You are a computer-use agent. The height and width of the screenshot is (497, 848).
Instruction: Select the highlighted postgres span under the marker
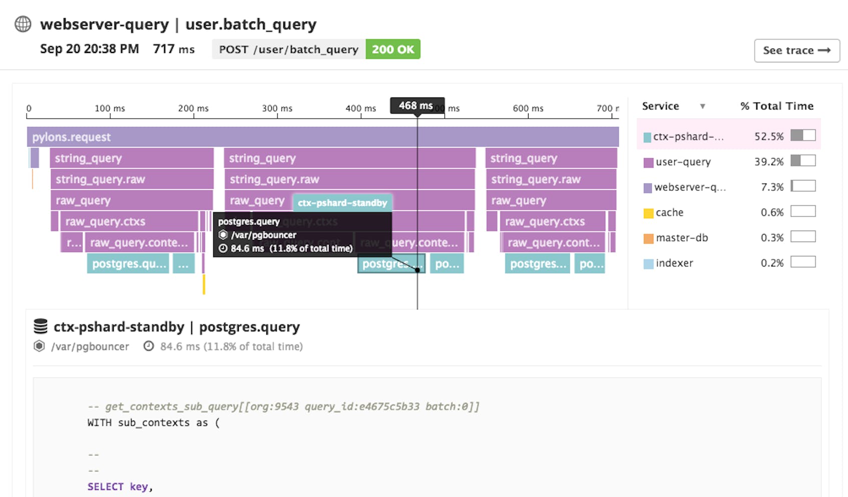click(x=391, y=263)
